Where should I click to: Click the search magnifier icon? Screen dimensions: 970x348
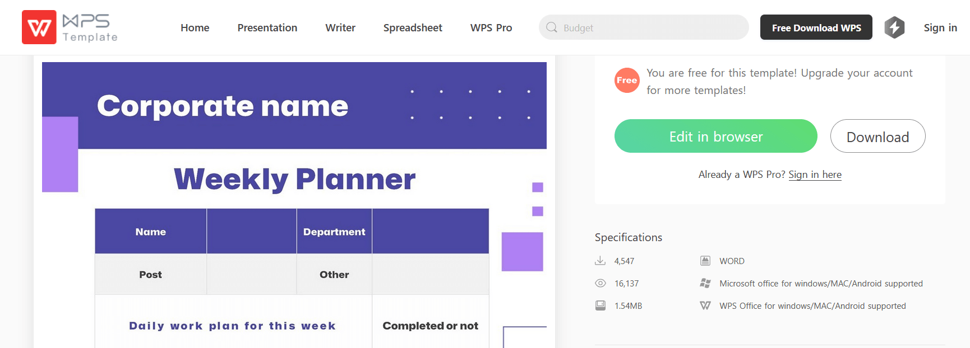(552, 27)
